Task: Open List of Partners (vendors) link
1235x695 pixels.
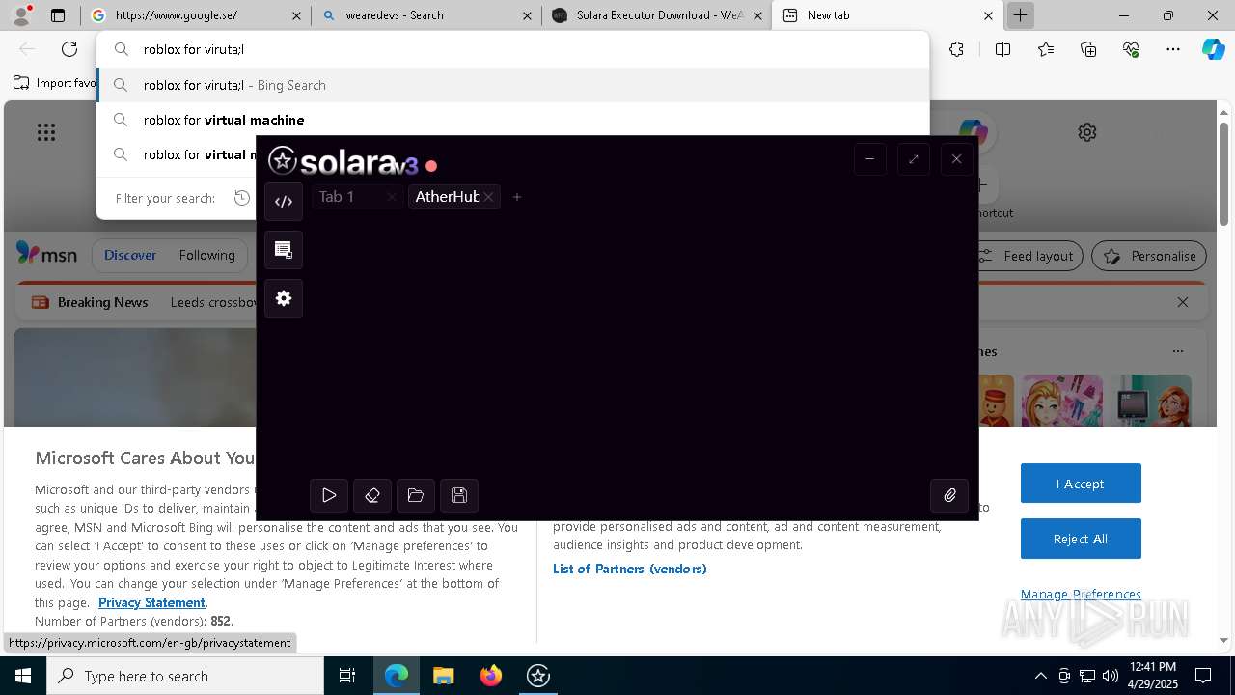Action: pyautogui.click(x=630, y=569)
